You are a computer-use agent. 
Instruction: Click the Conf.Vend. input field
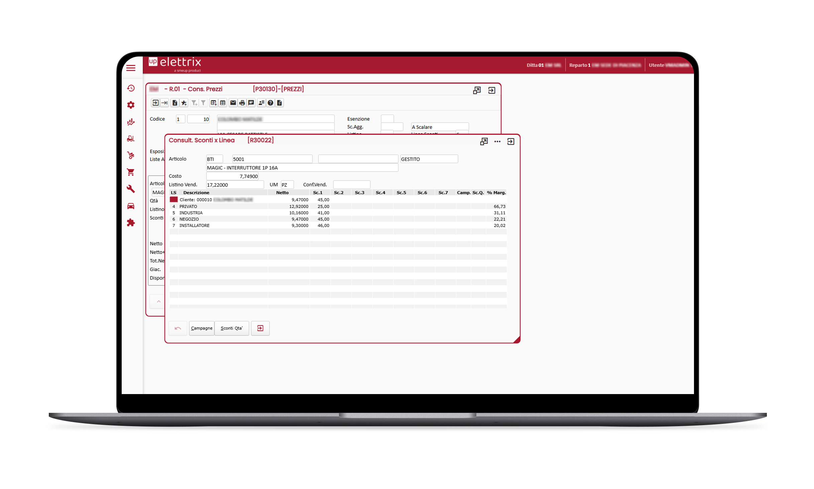click(352, 185)
